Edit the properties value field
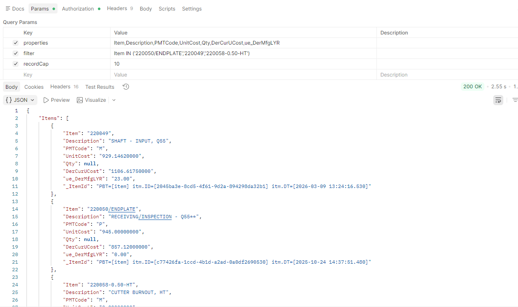This screenshot has width=518, height=307. (244, 43)
